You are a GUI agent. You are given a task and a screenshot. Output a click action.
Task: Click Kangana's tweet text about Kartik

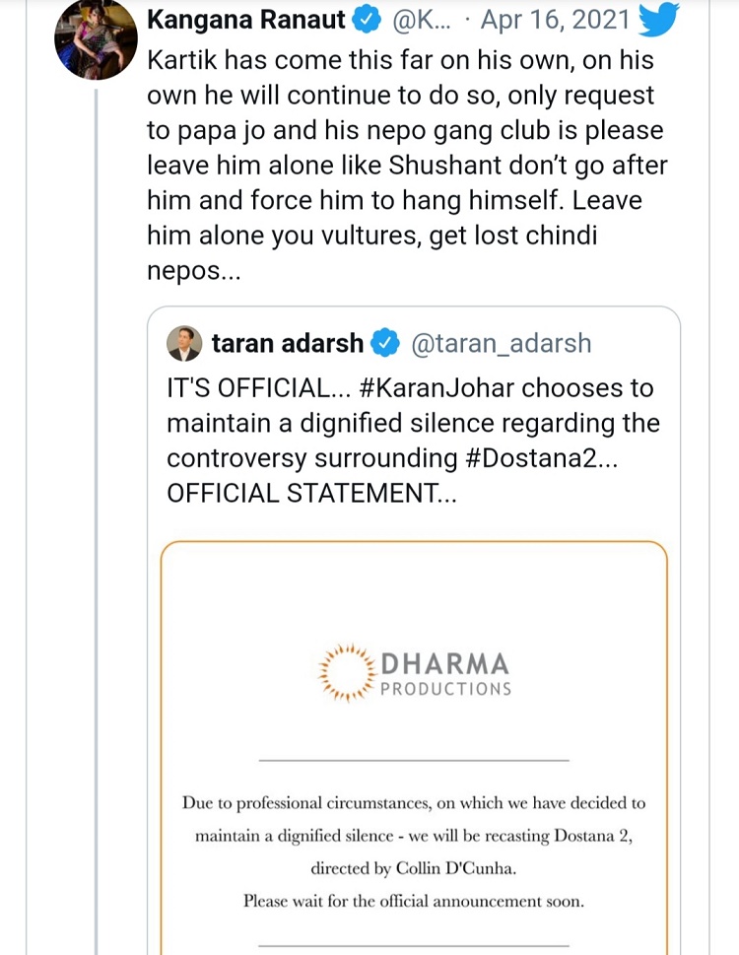tap(407, 165)
